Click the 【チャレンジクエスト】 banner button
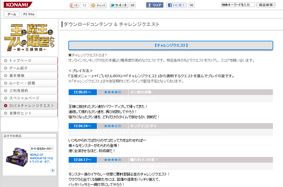283x187 pixels. 171,45
